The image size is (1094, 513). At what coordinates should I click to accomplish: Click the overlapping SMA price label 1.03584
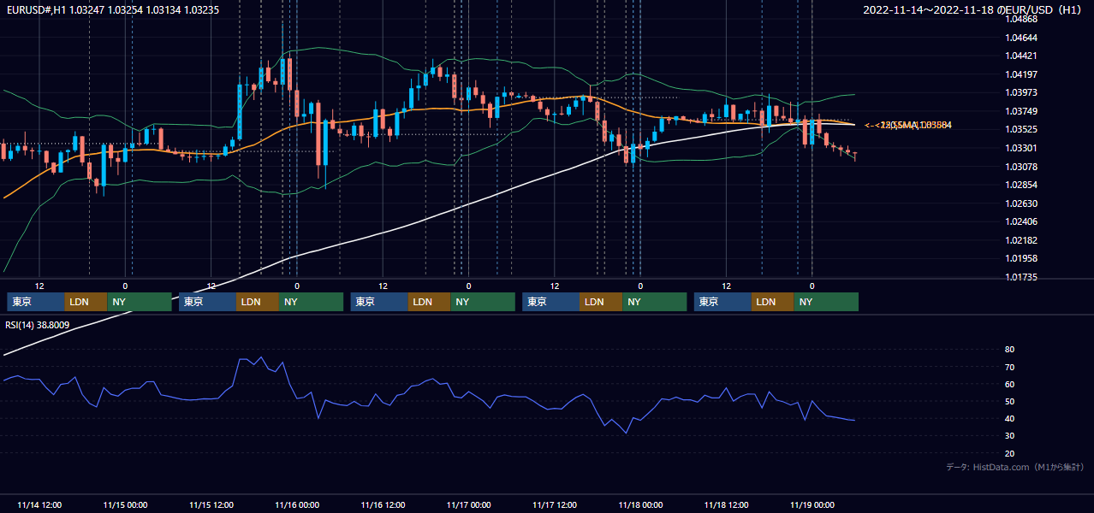click(909, 126)
